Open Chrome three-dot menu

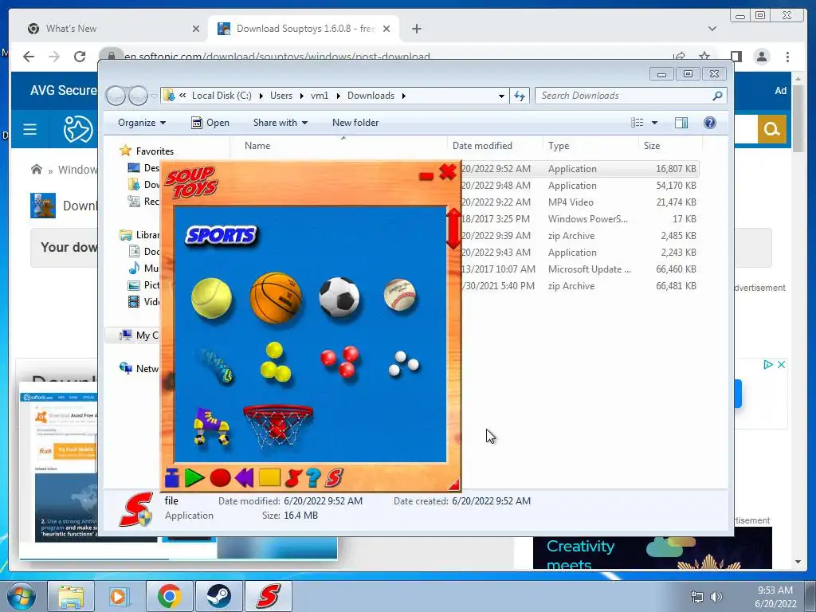(788, 57)
